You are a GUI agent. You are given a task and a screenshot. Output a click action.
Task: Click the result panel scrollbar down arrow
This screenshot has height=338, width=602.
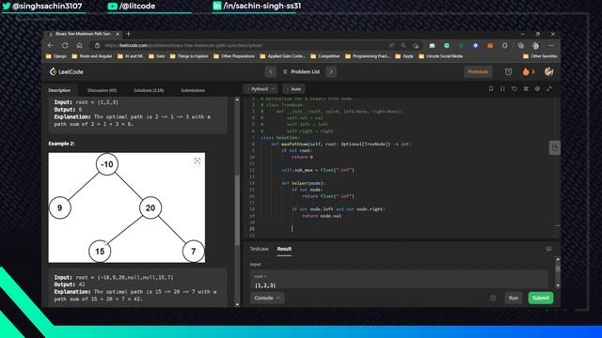pos(558,285)
